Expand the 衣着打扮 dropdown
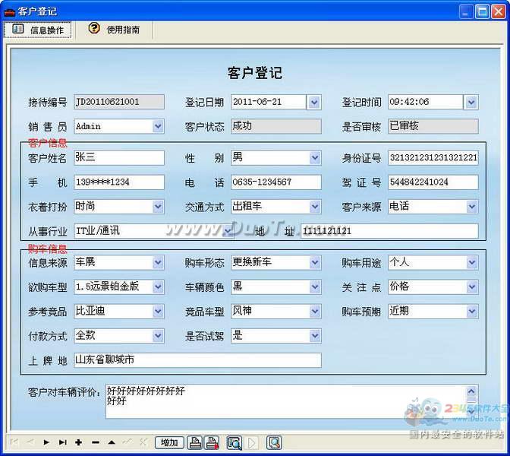Viewport: 510px width, 456px height. tap(158, 207)
